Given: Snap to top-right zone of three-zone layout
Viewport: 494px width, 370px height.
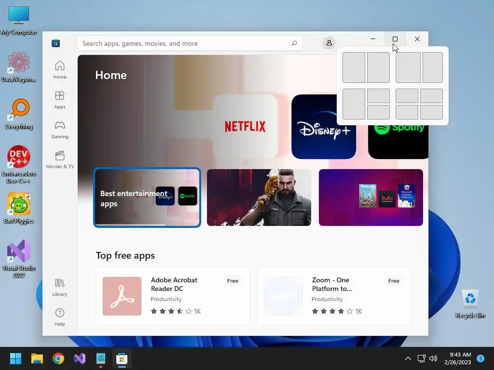Looking at the screenshot, I should [x=378, y=96].
